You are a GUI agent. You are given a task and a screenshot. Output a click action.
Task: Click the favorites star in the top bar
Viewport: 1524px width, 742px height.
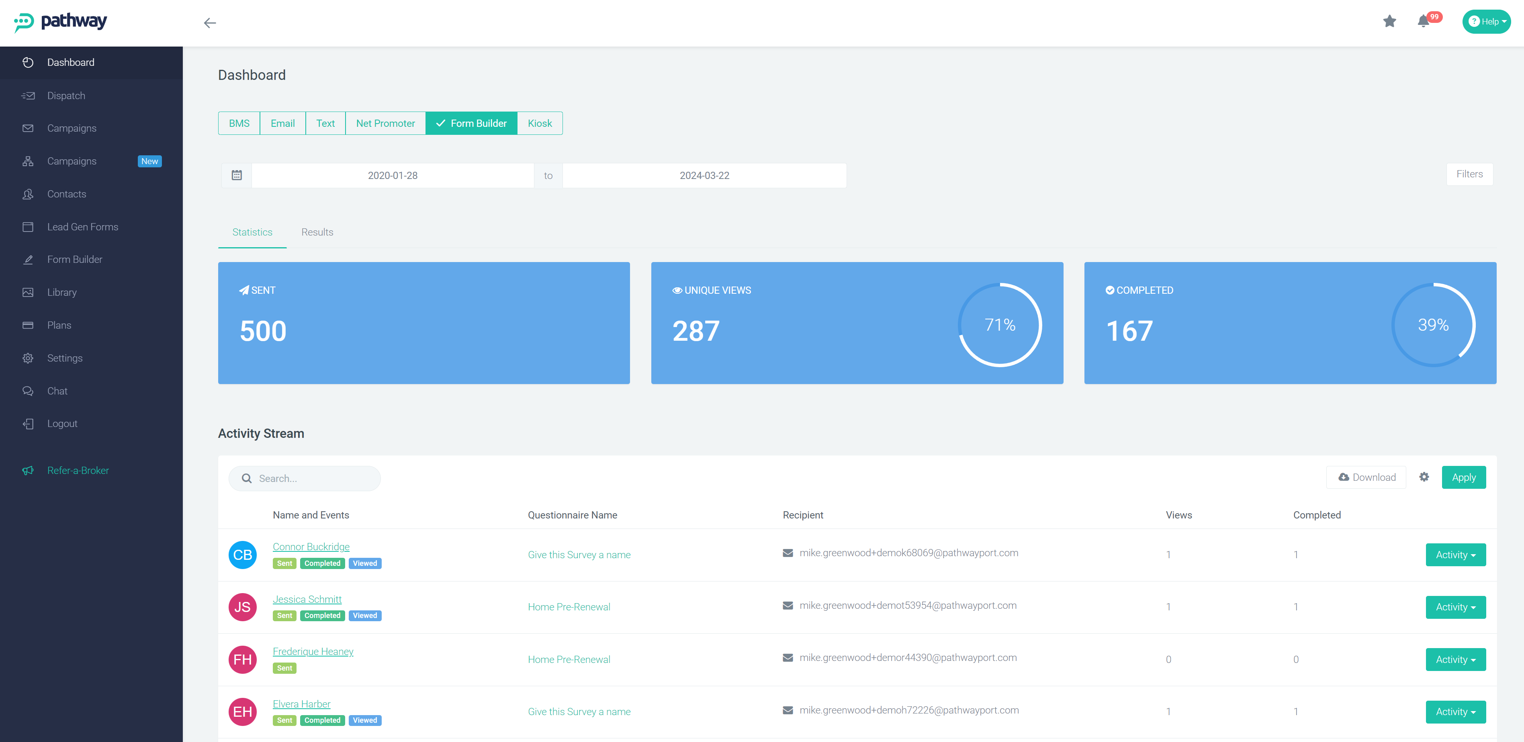(1390, 21)
